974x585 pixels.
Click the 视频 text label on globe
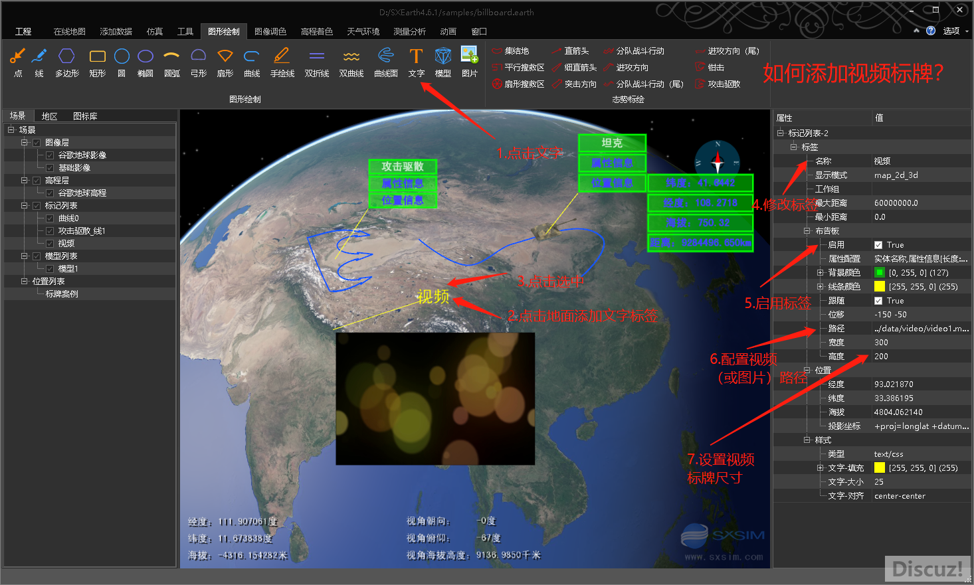(433, 297)
